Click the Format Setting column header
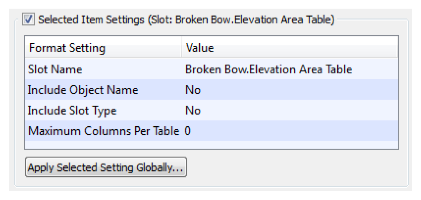This screenshot has height=200, width=421. [x=67, y=48]
